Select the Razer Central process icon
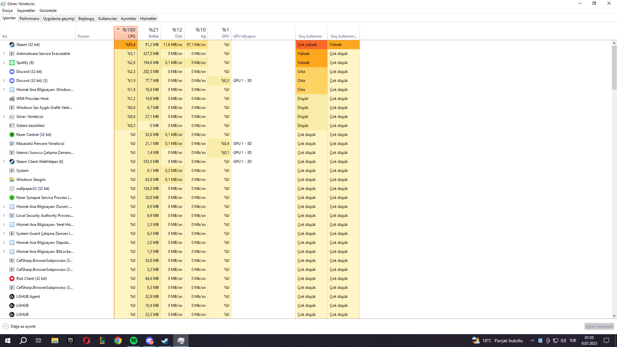The height and width of the screenshot is (347, 617). [12, 135]
